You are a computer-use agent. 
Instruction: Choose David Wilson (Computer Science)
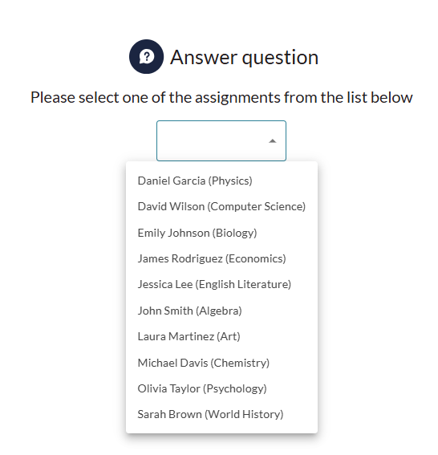(221, 206)
